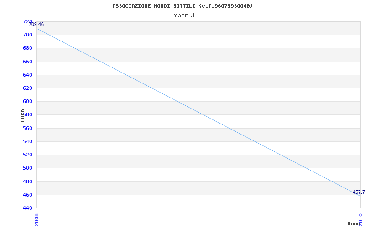This screenshot has height=228, width=365.
Task: Click the 620 y-axis tick label
Action: (27, 88)
